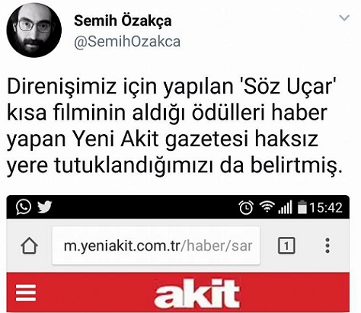Click the Semih Özakça display name
This screenshot has height=313, width=361.
click(123, 21)
